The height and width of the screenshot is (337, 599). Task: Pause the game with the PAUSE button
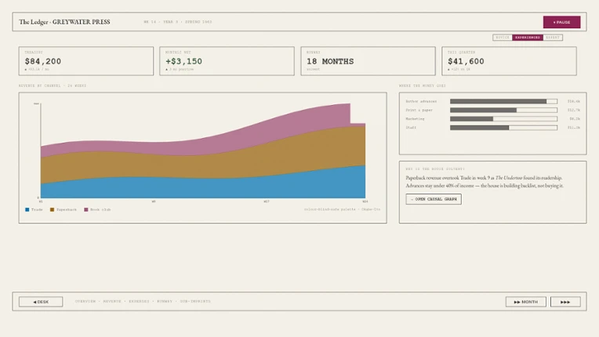coord(561,22)
